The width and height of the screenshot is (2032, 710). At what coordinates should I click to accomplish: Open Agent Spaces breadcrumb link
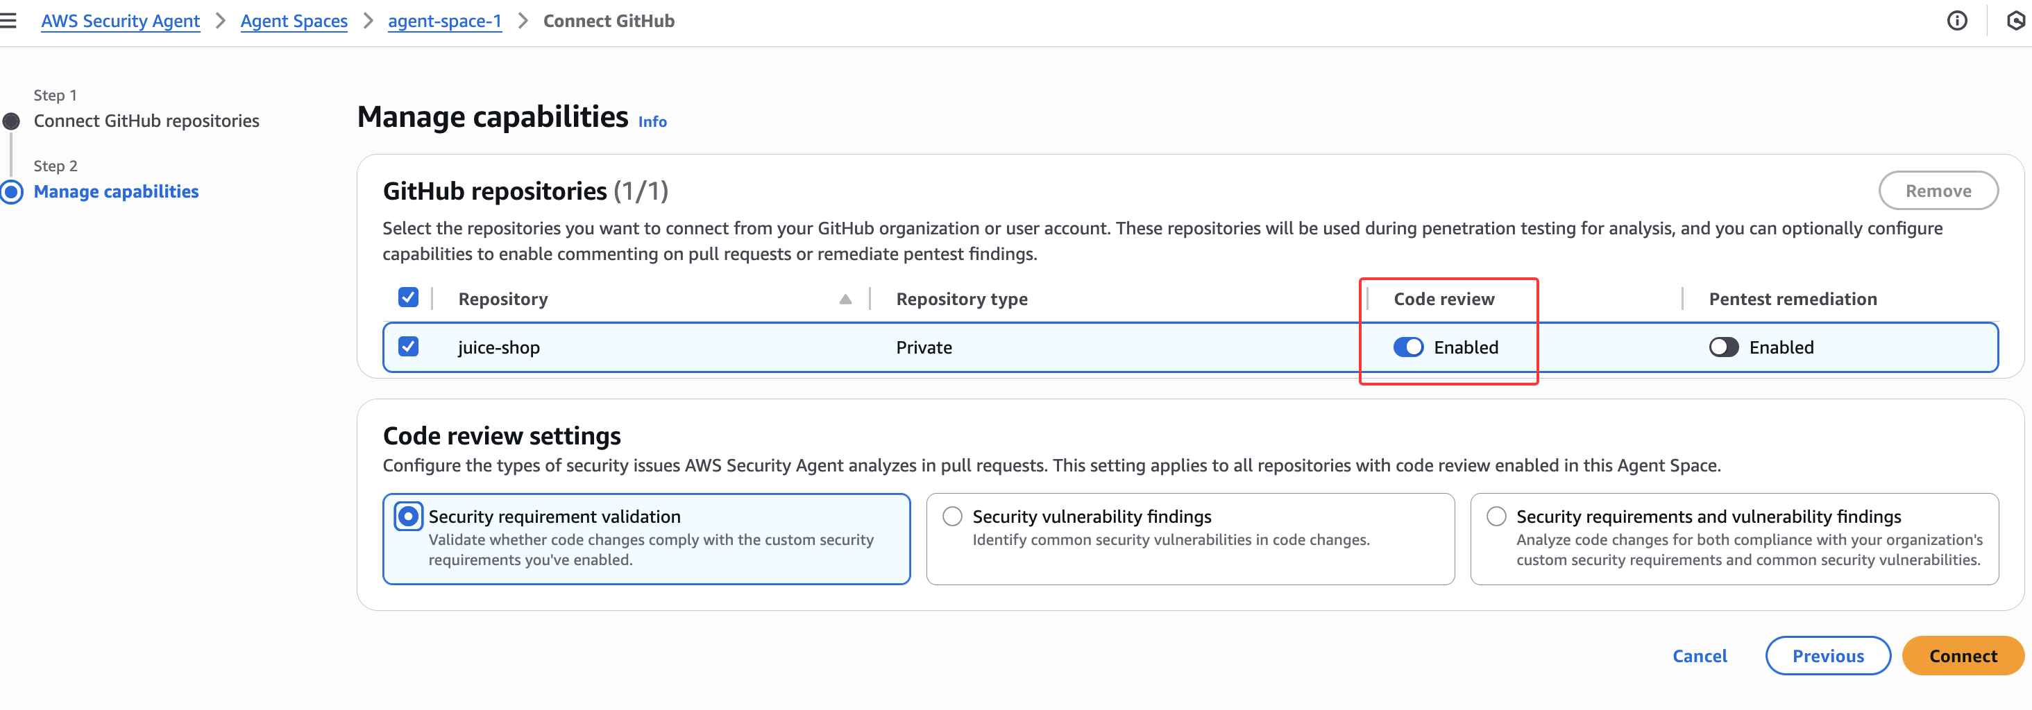(x=294, y=21)
